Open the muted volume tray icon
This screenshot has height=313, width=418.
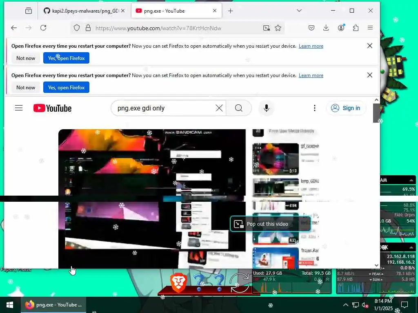coord(365,305)
